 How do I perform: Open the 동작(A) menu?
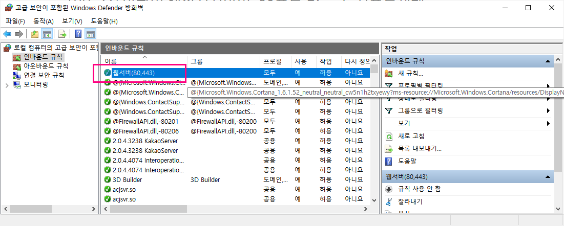tap(44, 21)
